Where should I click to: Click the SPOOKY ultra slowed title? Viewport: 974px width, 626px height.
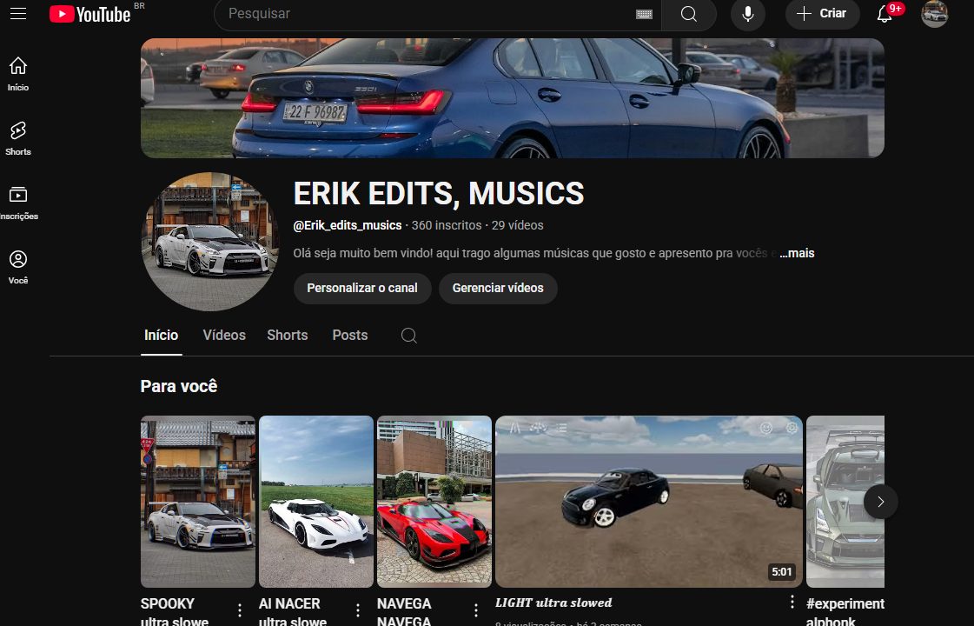(x=175, y=612)
